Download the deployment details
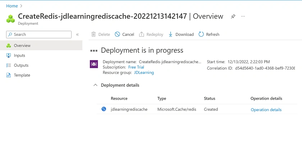The height and width of the screenshot is (149, 302). (x=181, y=34)
